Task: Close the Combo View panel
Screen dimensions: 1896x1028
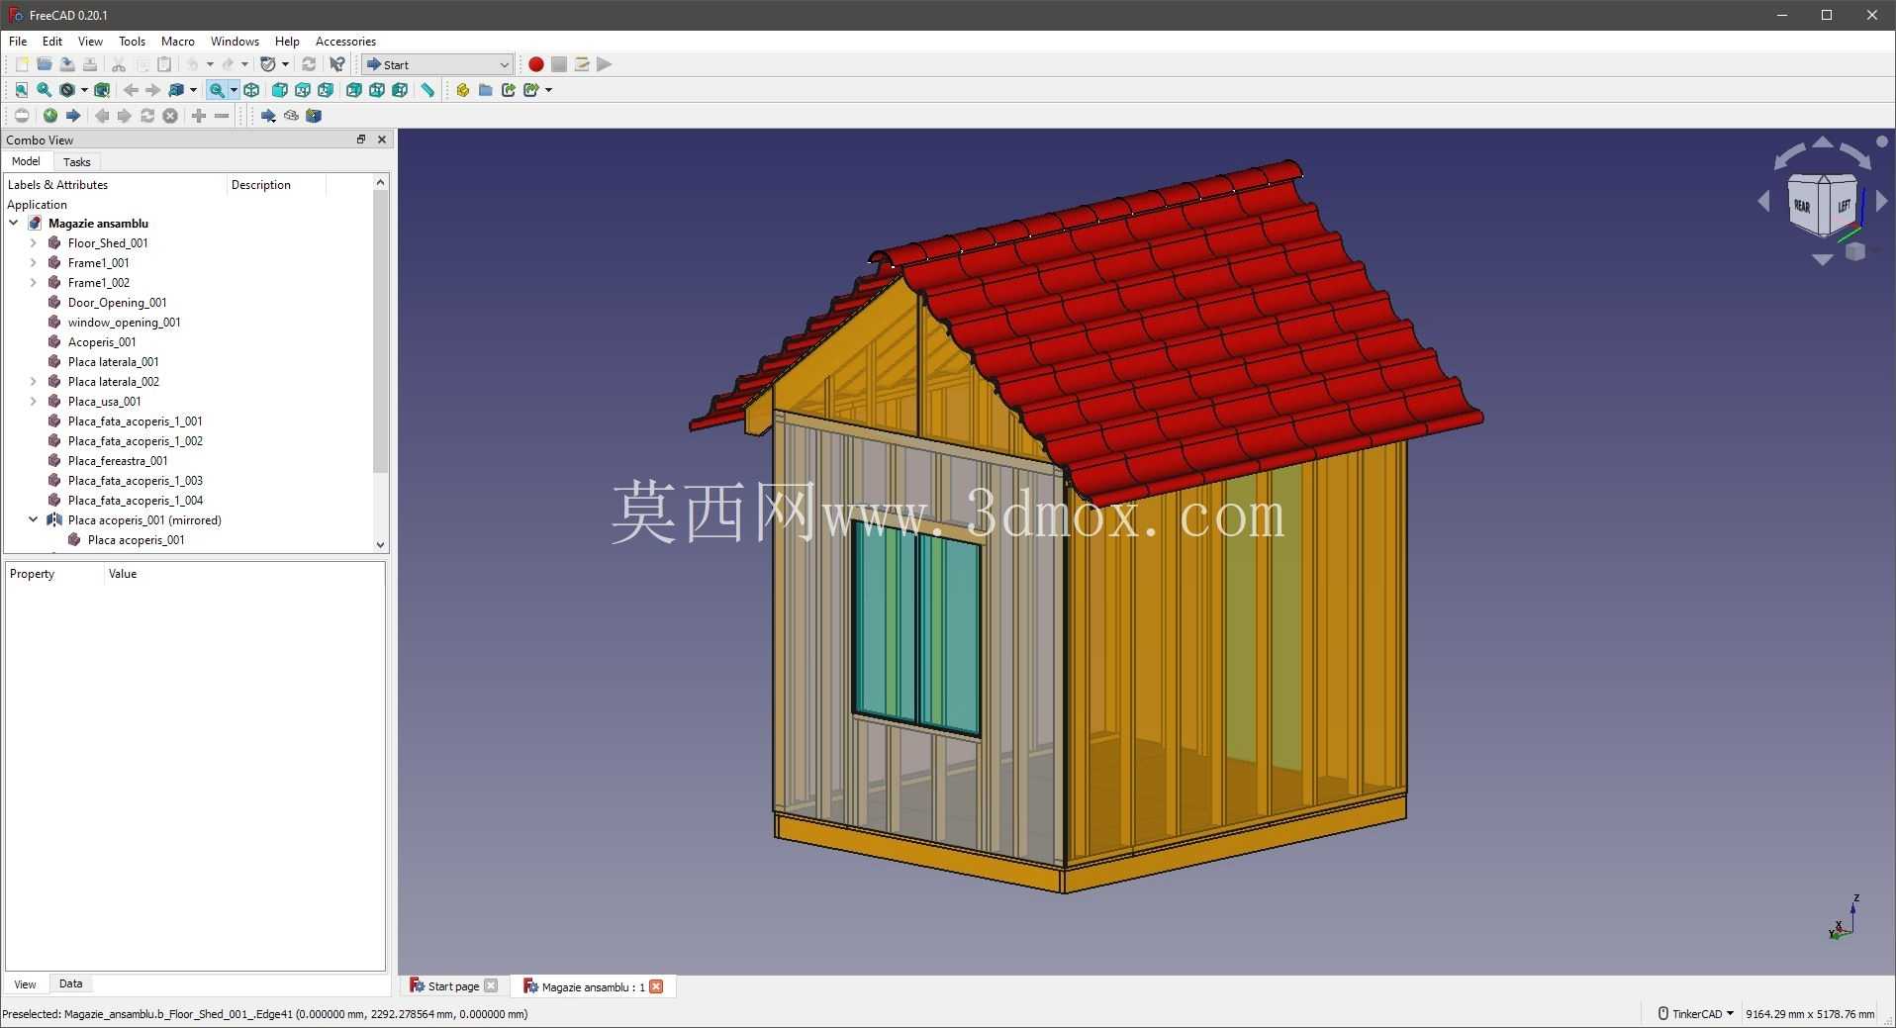Action: point(382,140)
